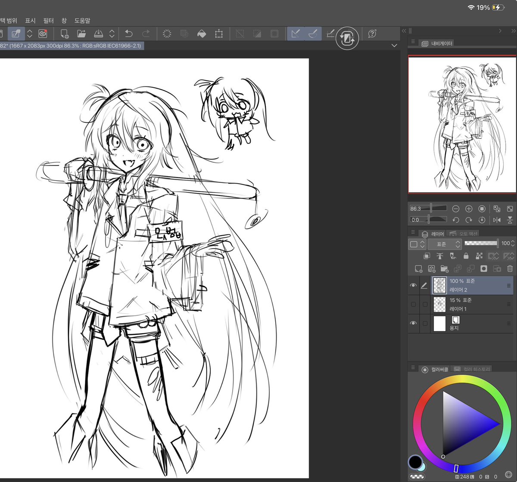Create a new canvas with the New file icon
The height and width of the screenshot is (482, 517).
65,34
